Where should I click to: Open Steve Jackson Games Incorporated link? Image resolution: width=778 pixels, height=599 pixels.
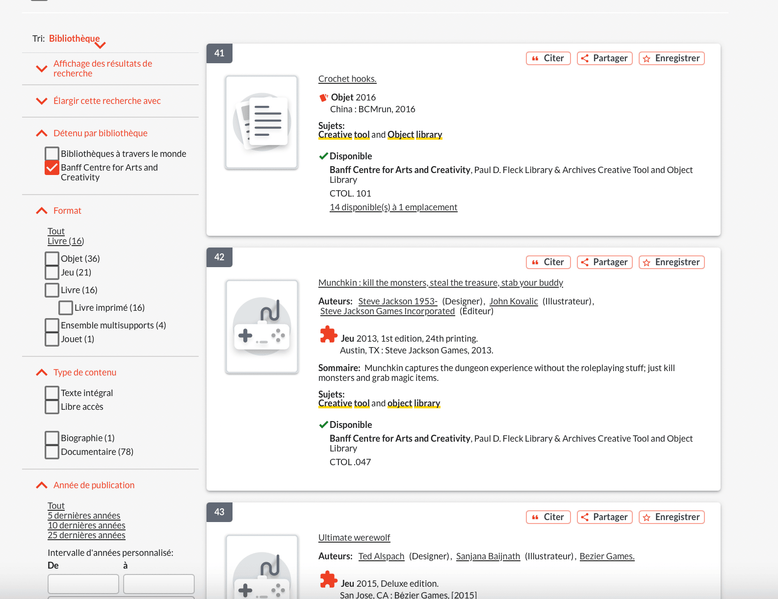(388, 311)
